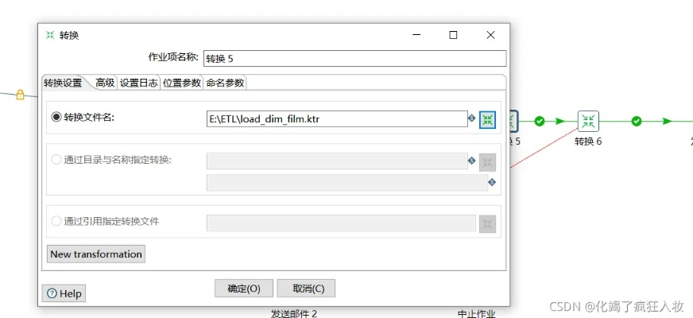693x318 pixels.
Task: Open the 设置日志 tab
Action: 138,83
